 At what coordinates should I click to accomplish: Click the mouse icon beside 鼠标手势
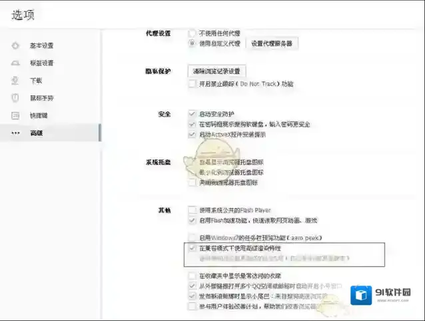coord(15,98)
